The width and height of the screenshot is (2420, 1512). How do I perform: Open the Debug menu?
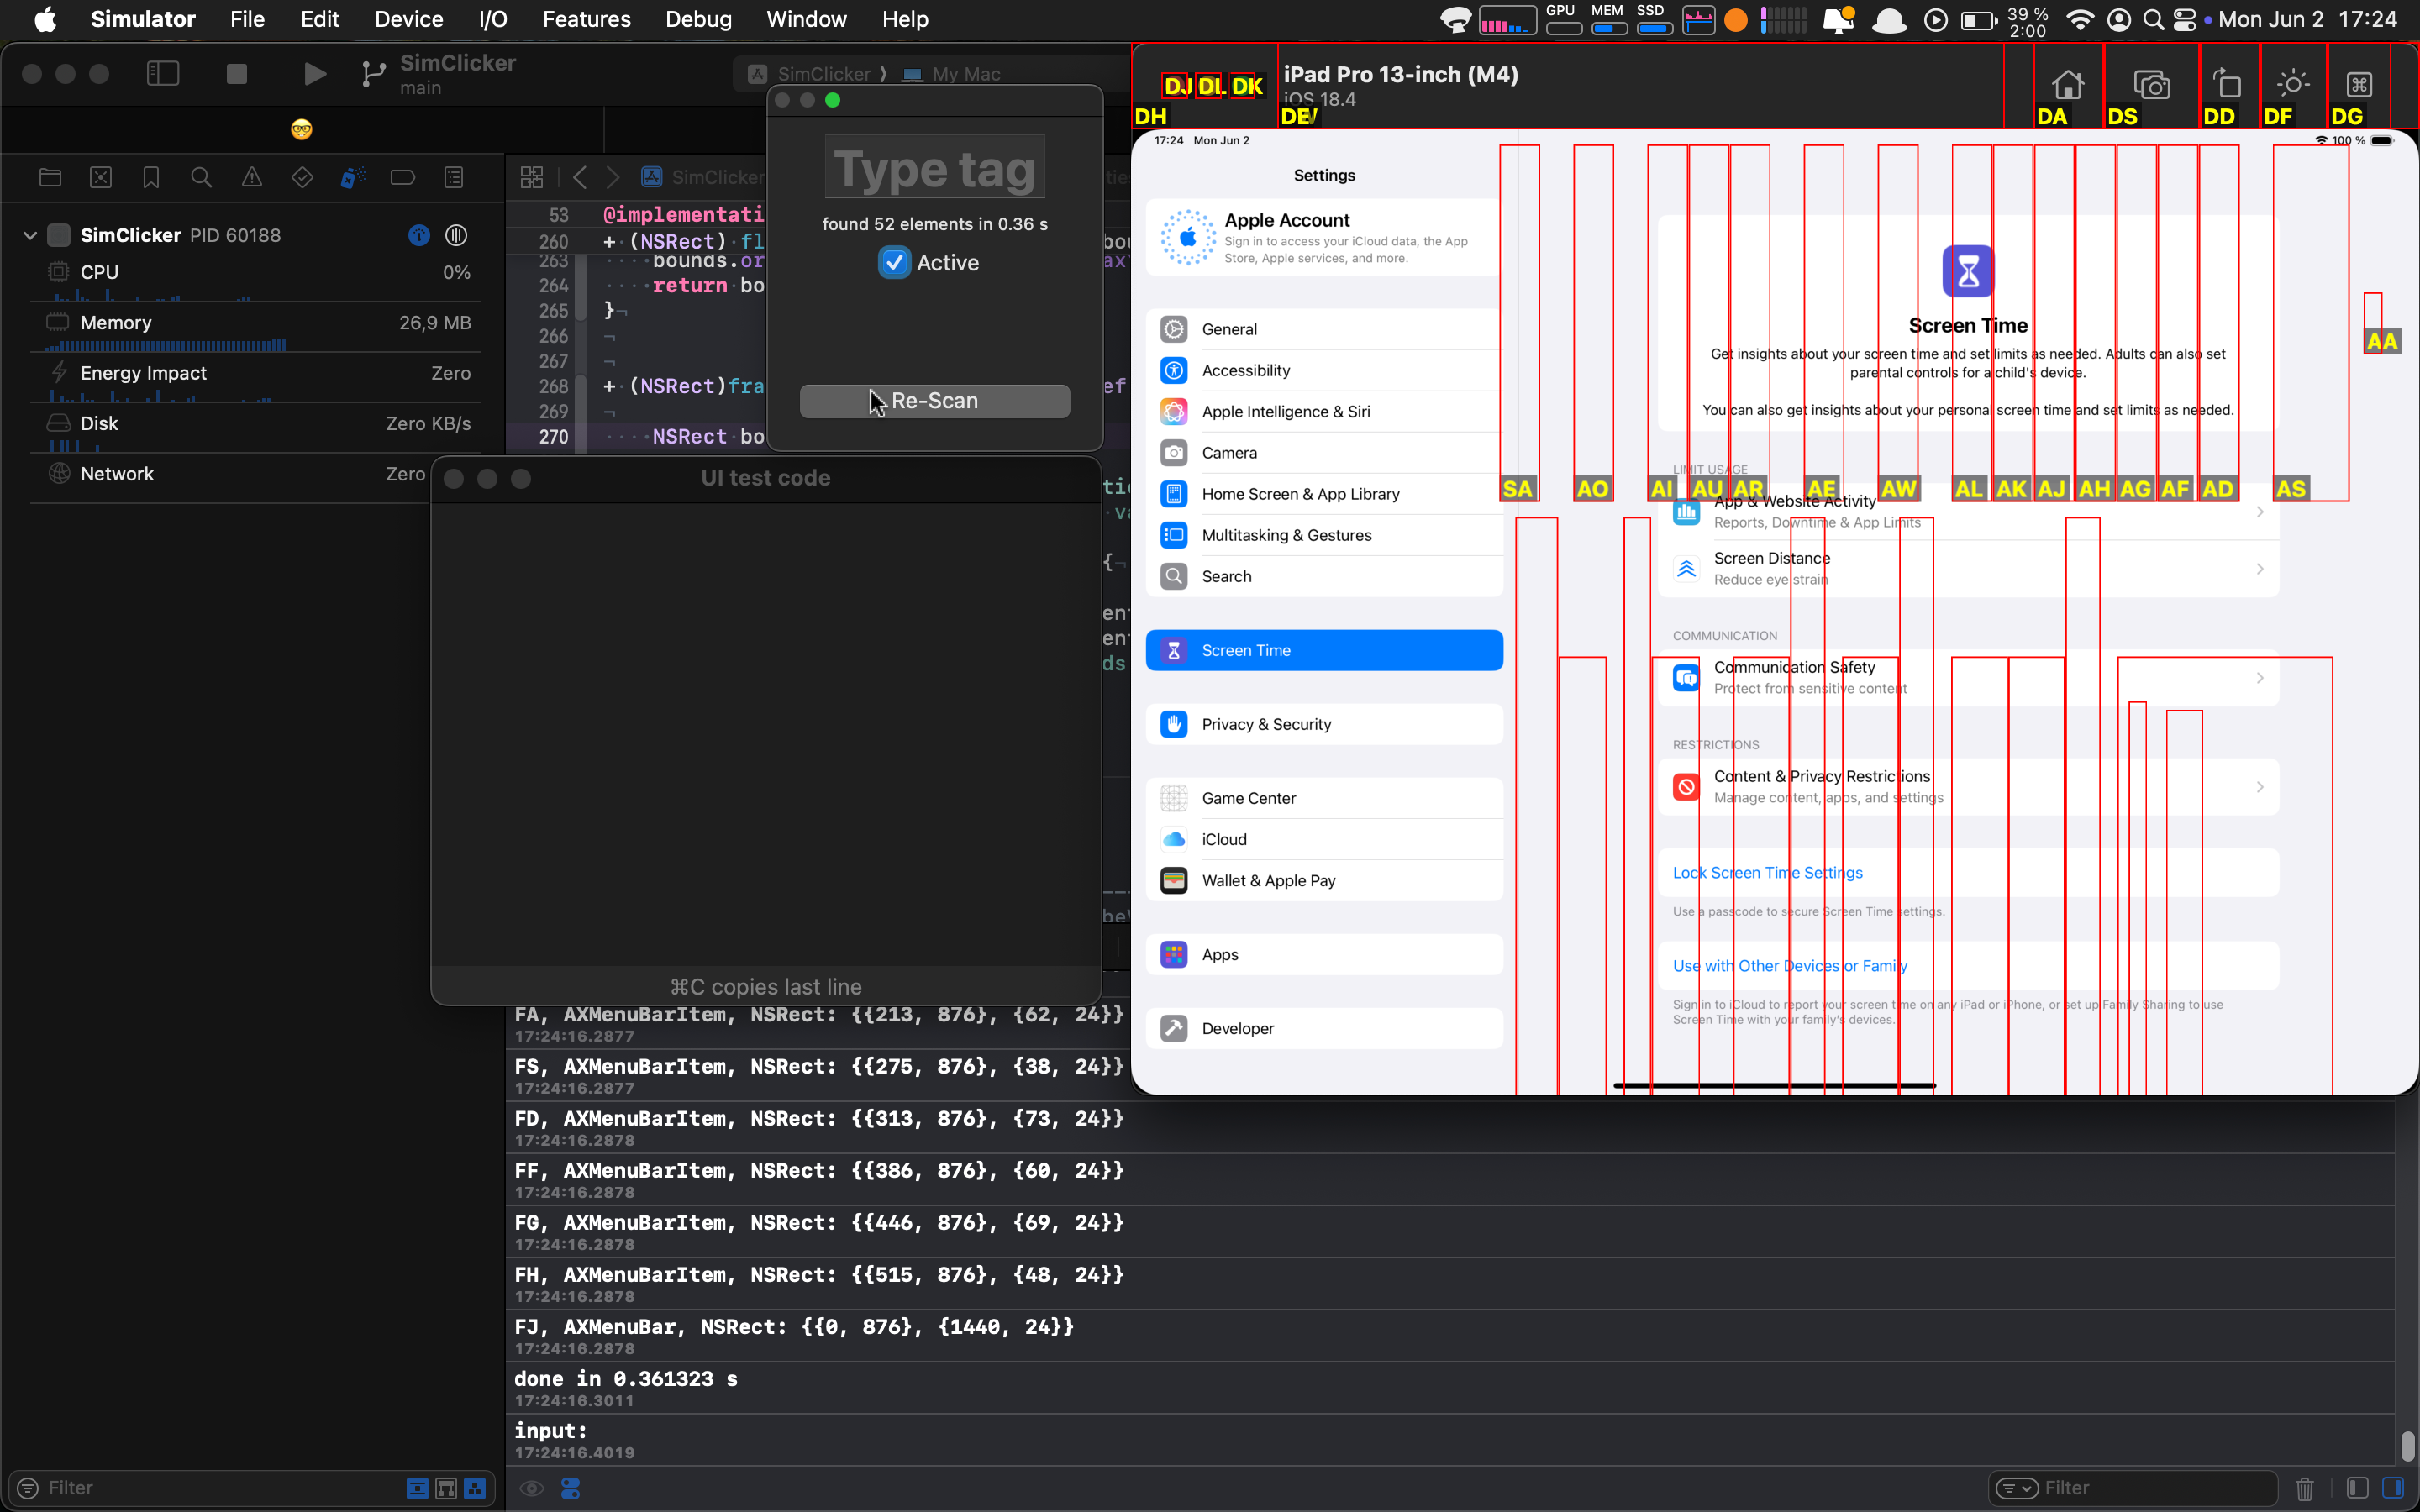click(698, 19)
